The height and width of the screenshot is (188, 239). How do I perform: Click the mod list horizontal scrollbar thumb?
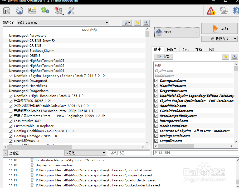[x=40, y=147]
